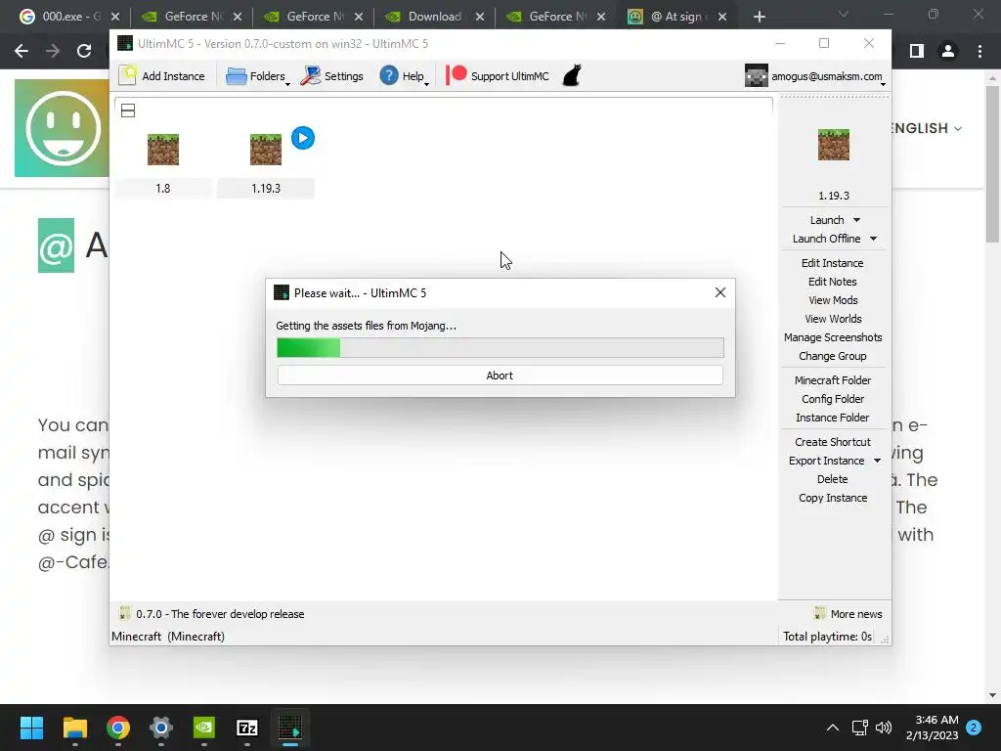Image resolution: width=1001 pixels, height=751 pixels.
Task: Switch to the Download browser tab
Action: click(434, 17)
